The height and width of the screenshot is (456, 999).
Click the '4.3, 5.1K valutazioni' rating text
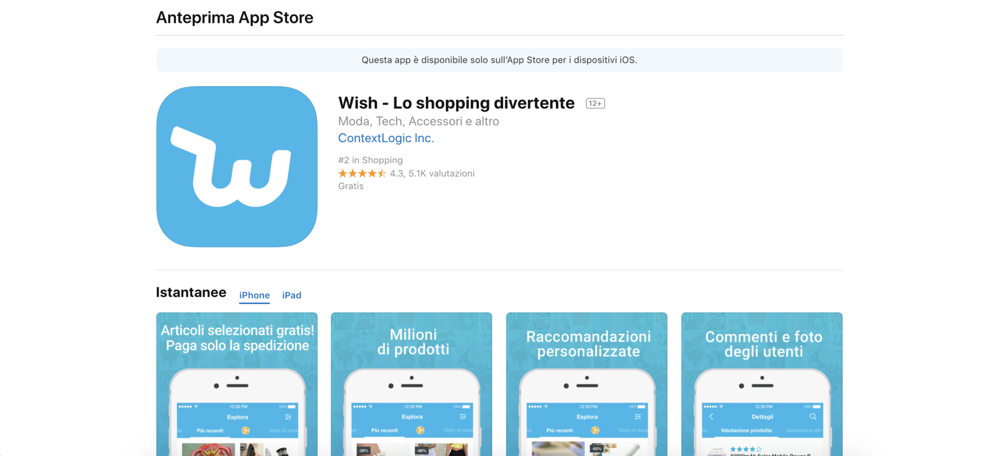[x=432, y=173]
